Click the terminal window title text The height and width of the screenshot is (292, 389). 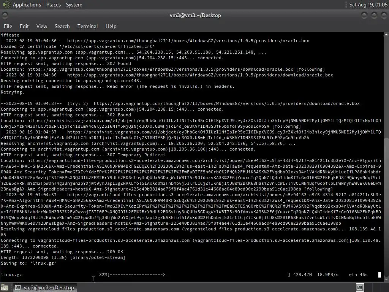195,15
